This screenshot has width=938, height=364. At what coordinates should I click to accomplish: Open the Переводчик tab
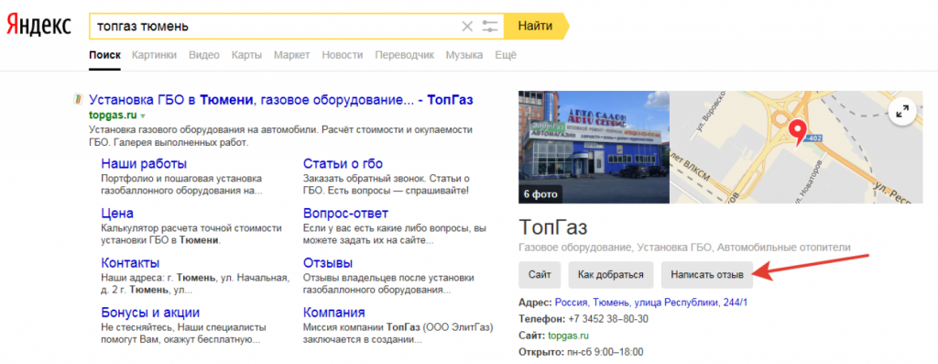(404, 55)
